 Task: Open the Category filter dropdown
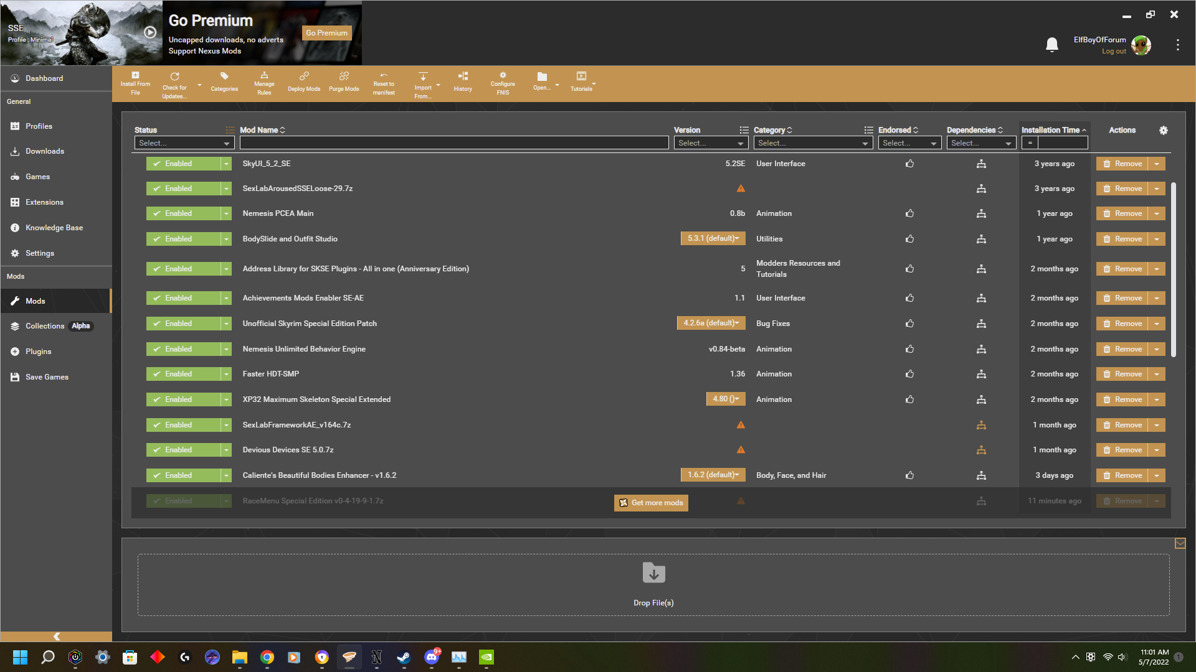[x=813, y=143]
